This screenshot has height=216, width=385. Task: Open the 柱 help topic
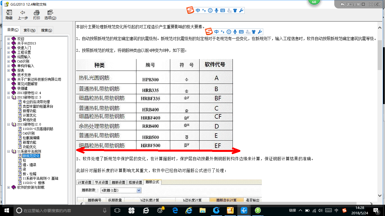(x=24, y=160)
